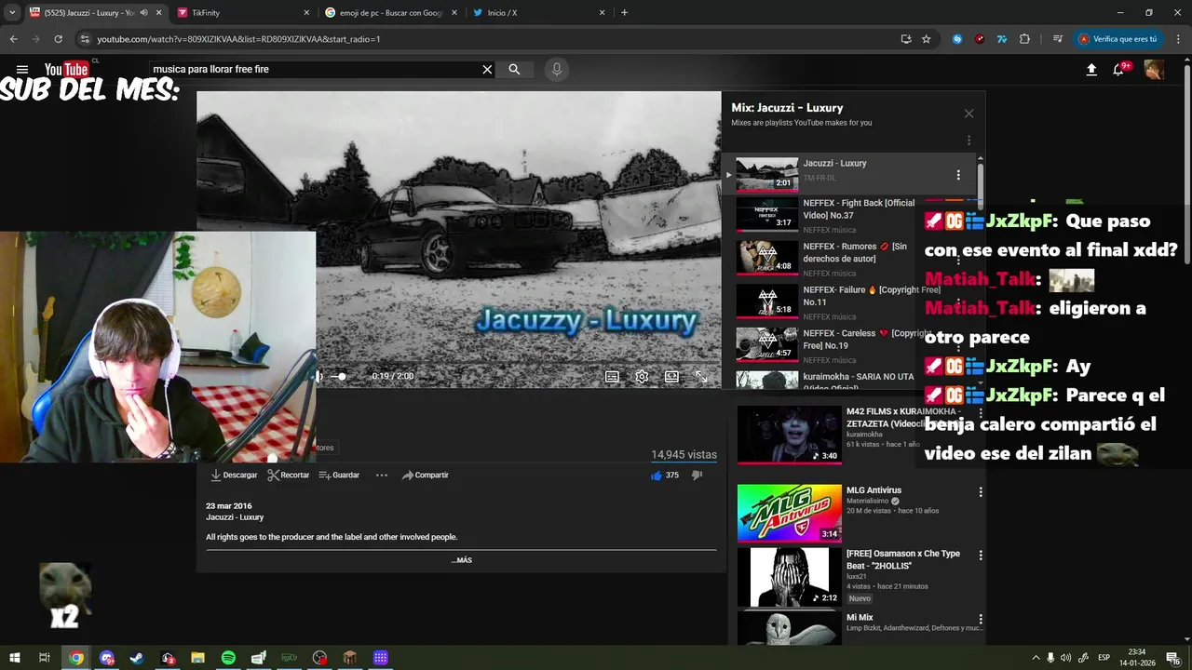Open File Explorer from the taskbar
Image resolution: width=1192 pixels, height=670 pixels.
[197, 658]
